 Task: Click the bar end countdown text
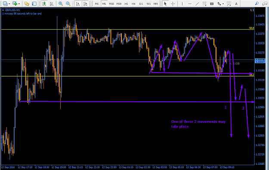pyautogui.click(x=22, y=14)
